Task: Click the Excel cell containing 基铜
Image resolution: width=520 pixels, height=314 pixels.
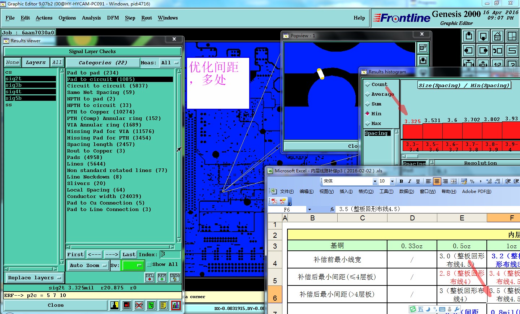Action: [337, 246]
